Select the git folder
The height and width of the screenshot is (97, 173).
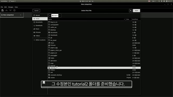point(94,38)
